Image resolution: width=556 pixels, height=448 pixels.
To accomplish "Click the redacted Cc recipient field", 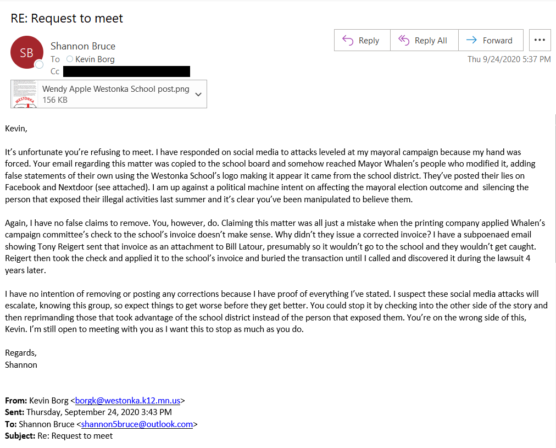I will tap(126, 71).
